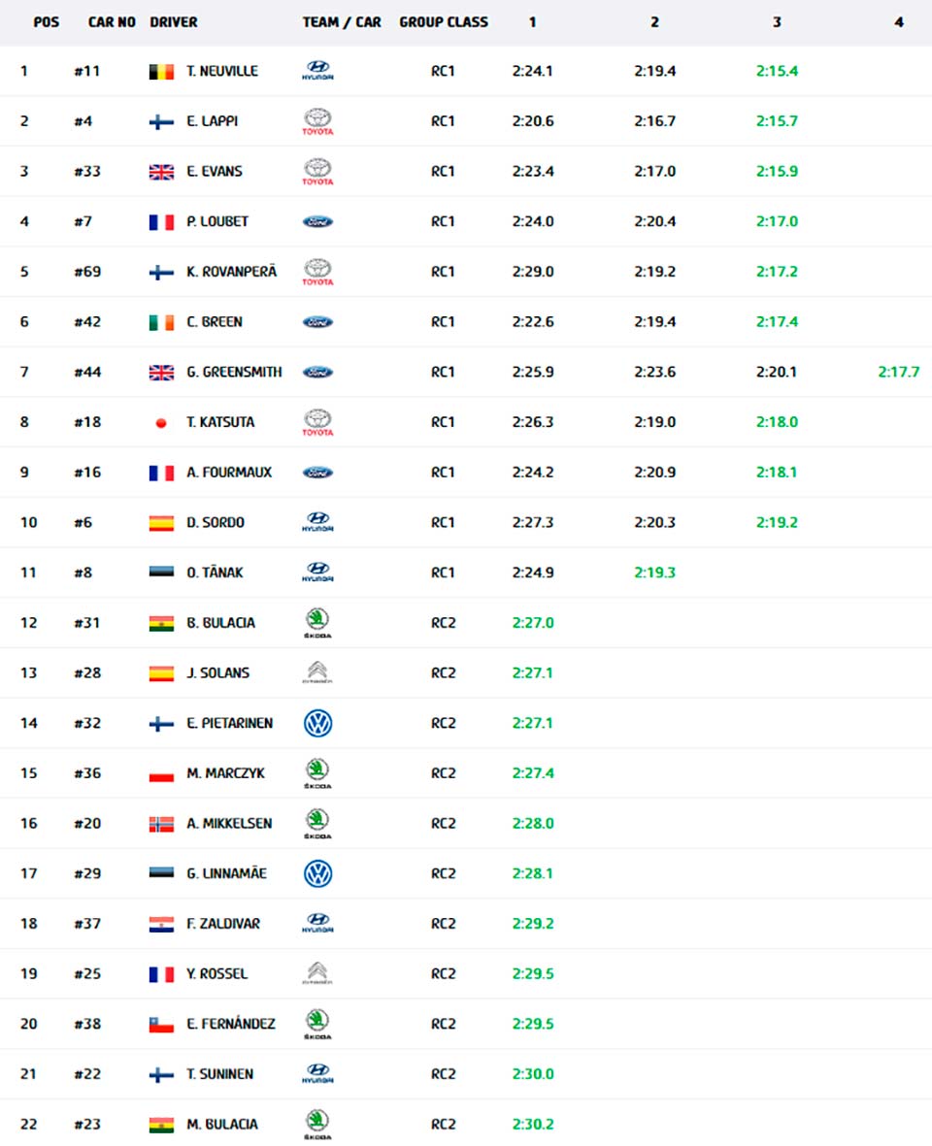932x1146 pixels.
Task: Click the Volkswagen logo in Linnamäe's row
Action: coord(317,873)
